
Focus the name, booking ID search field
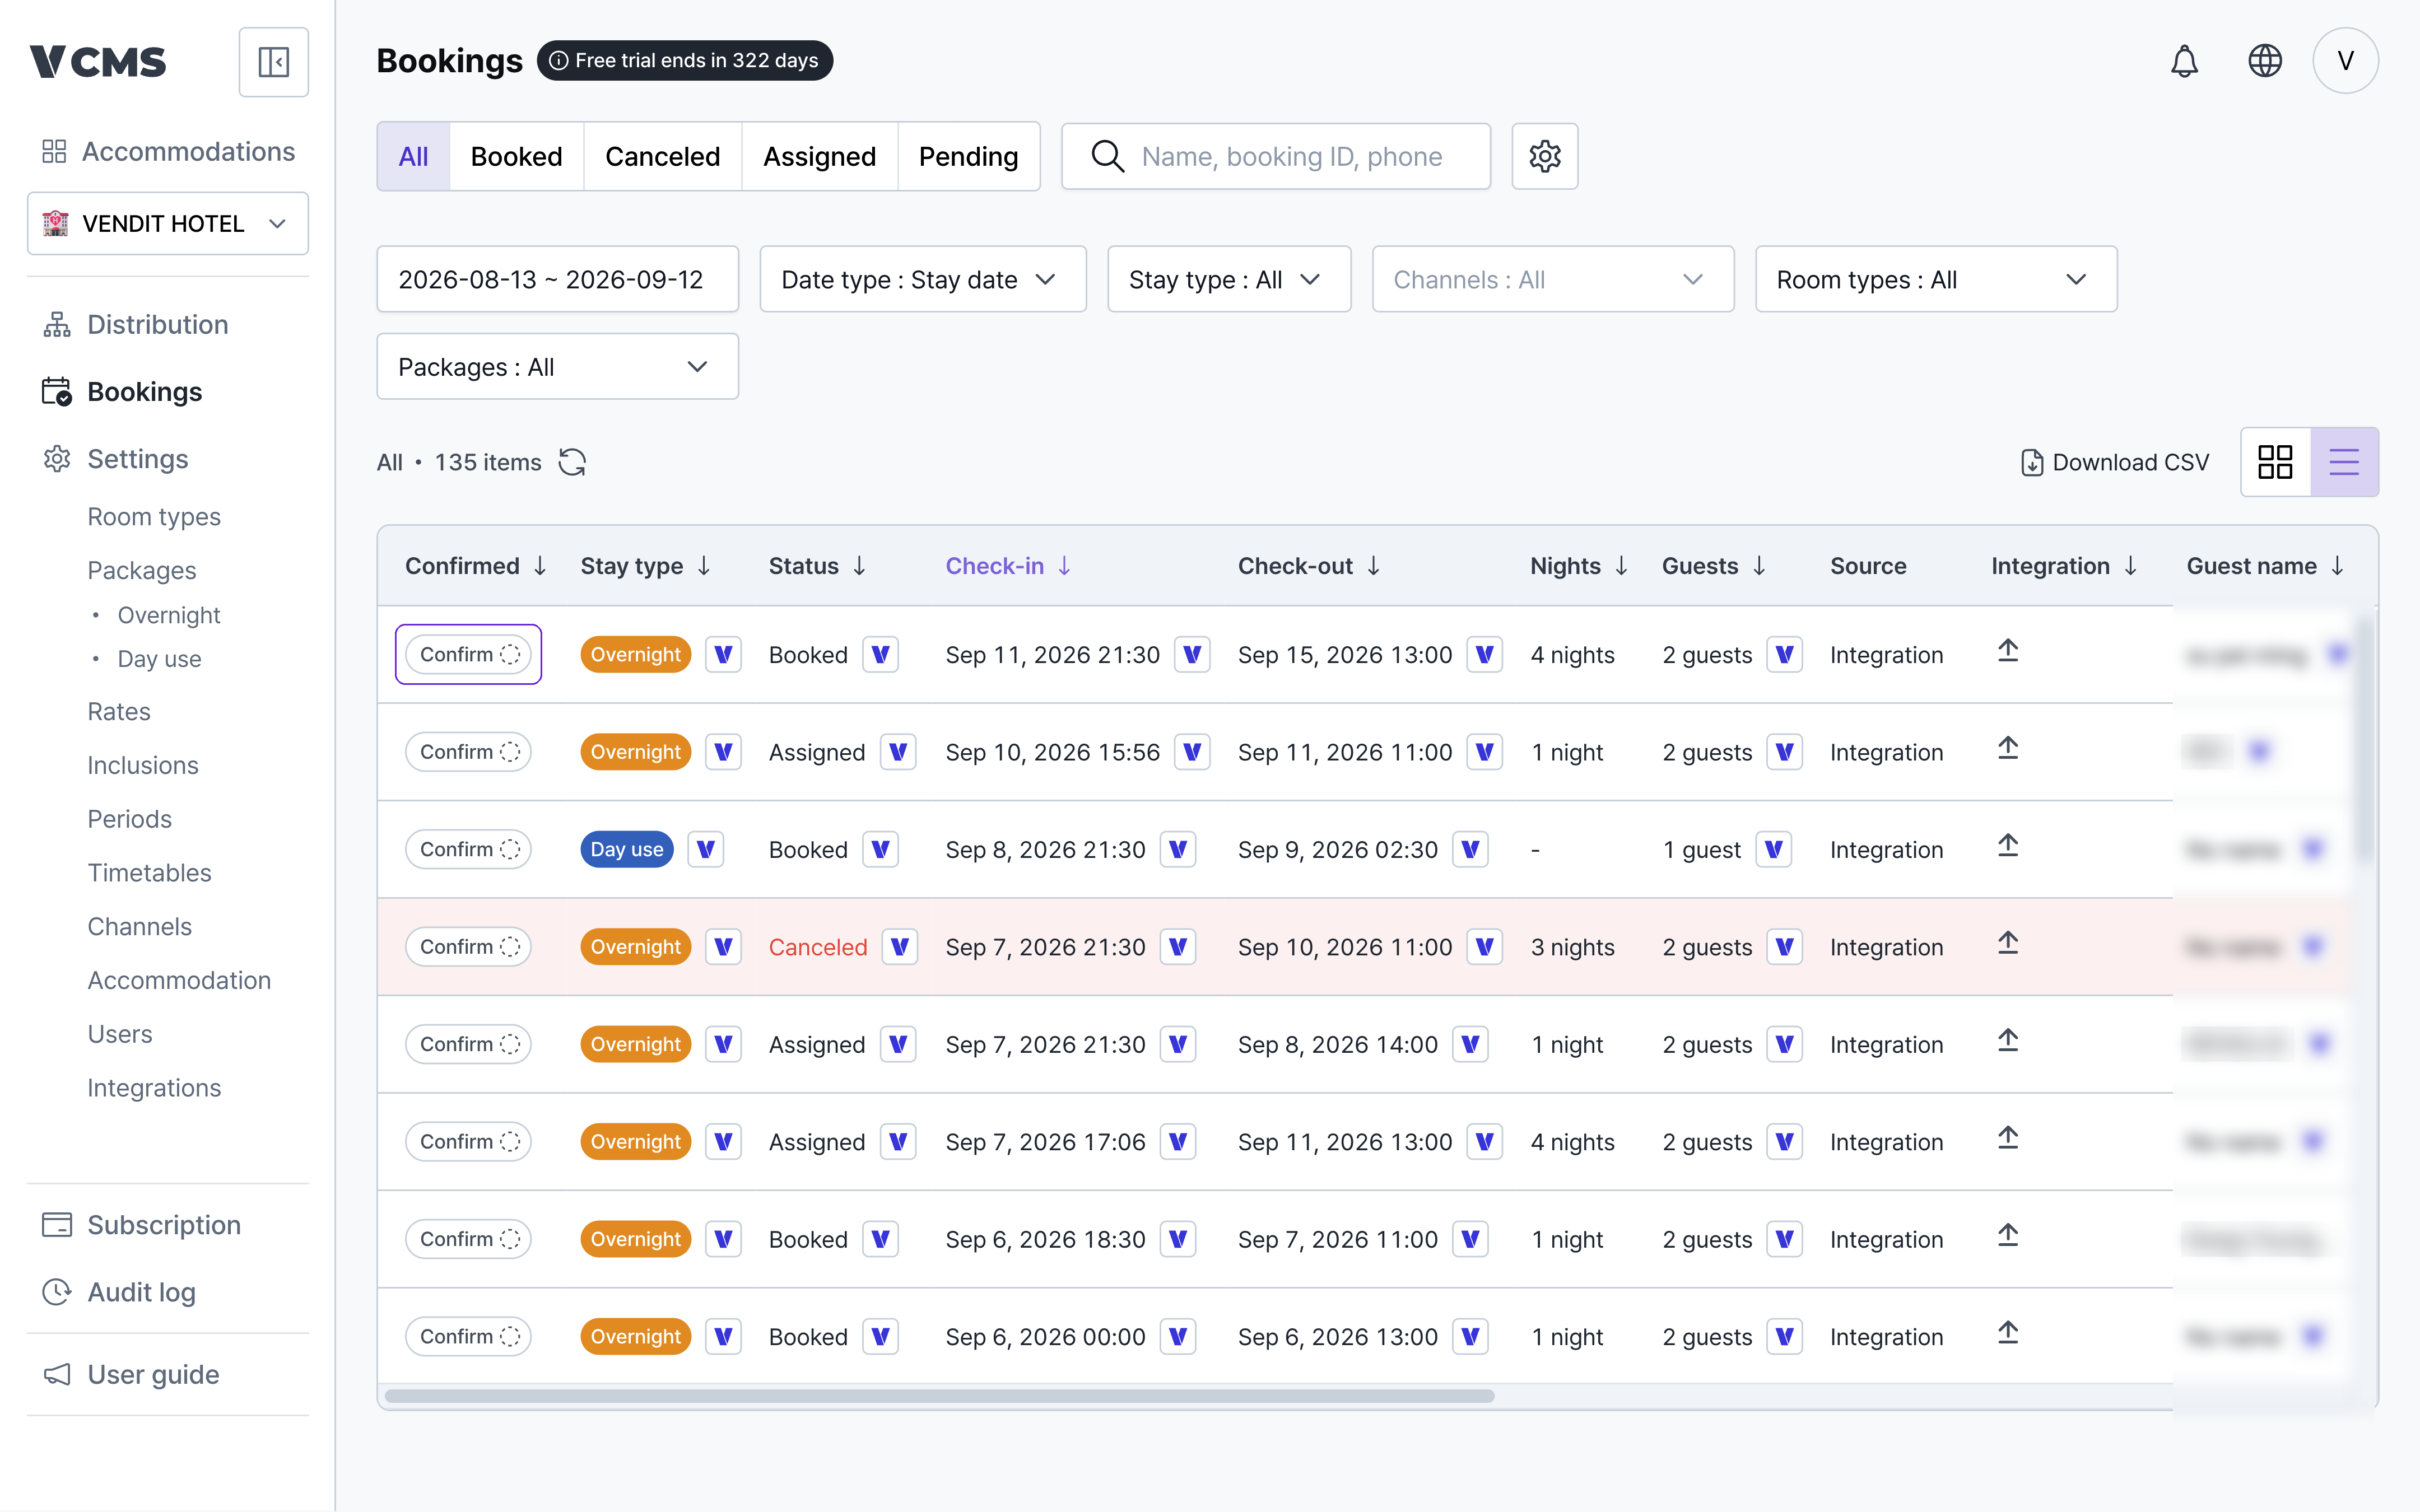tap(1275, 156)
